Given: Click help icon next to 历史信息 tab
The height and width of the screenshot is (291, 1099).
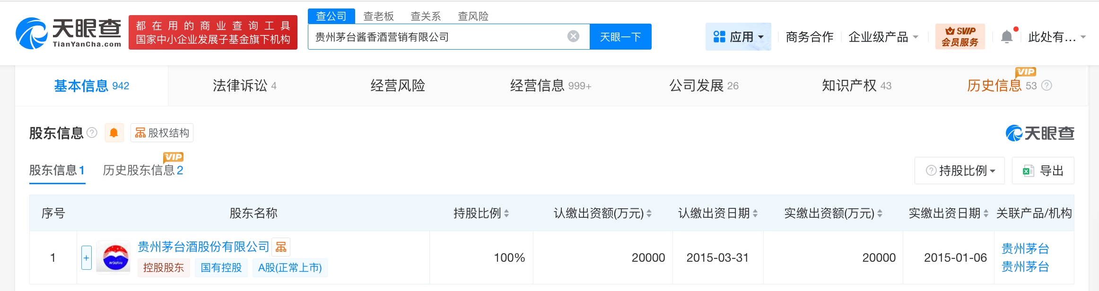Looking at the screenshot, I should [1047, 86].
